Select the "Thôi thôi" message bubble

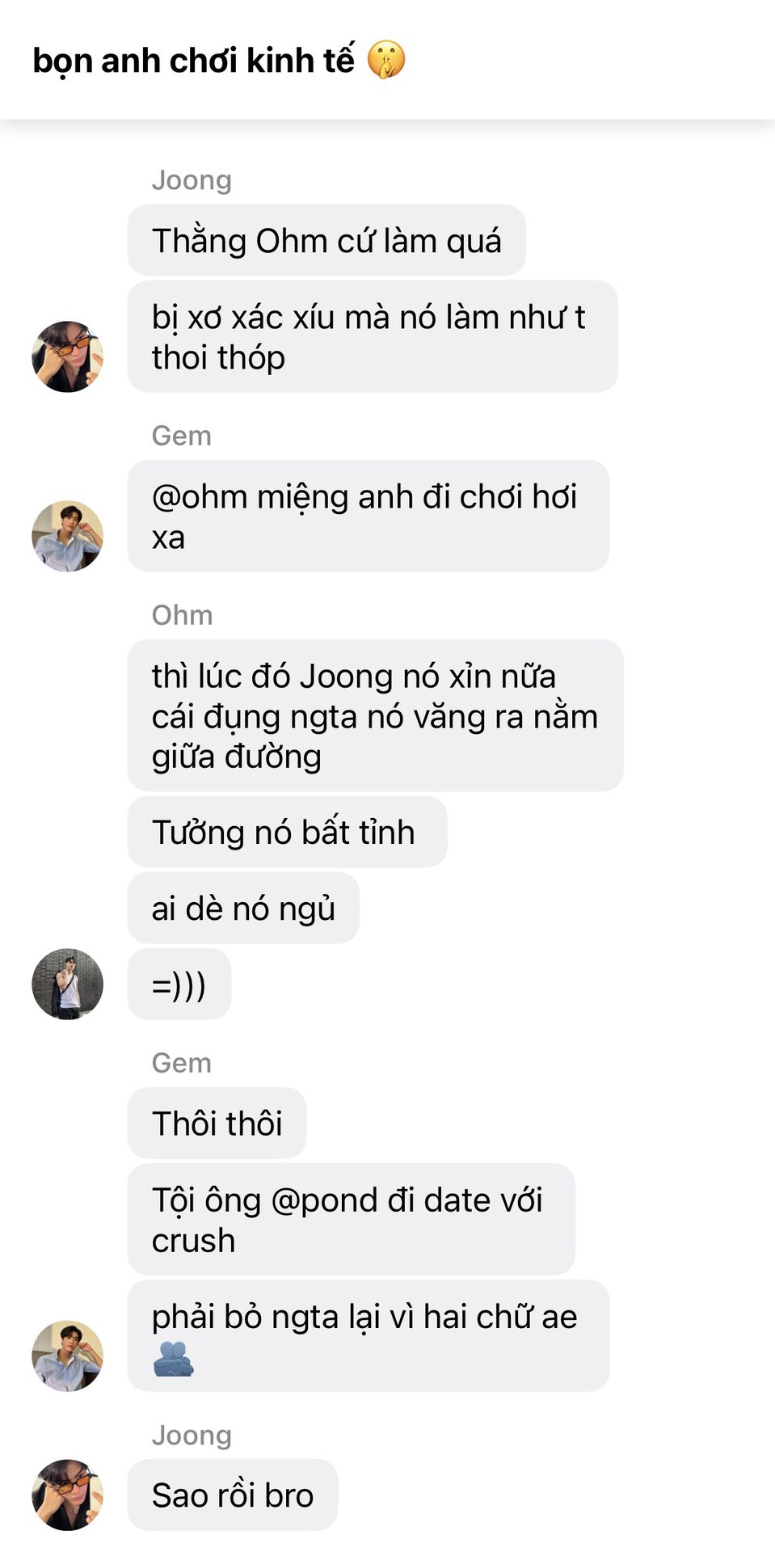pyautogui.click(x=217, y=1123)
